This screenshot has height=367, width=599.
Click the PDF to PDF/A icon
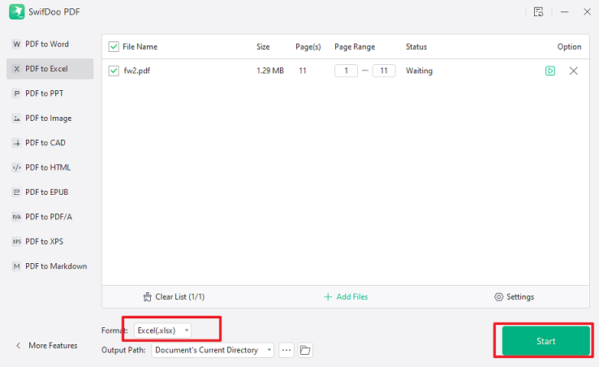16,217
